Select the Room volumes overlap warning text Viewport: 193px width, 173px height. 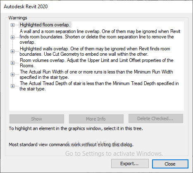tap(96, 63)
